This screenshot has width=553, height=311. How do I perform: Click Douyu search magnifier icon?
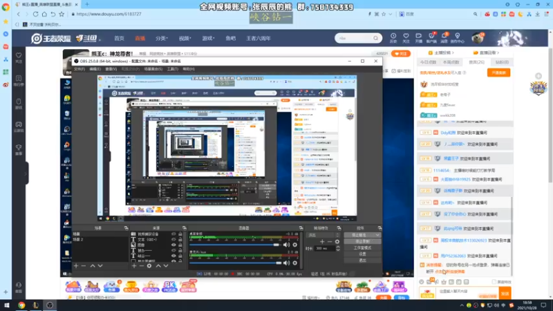(375, 38)
